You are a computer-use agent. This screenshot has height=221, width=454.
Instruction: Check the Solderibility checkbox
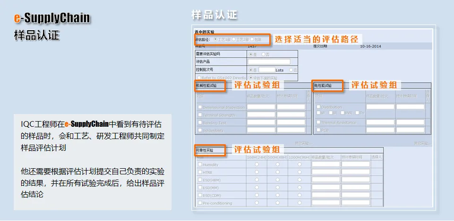[200, 130]
